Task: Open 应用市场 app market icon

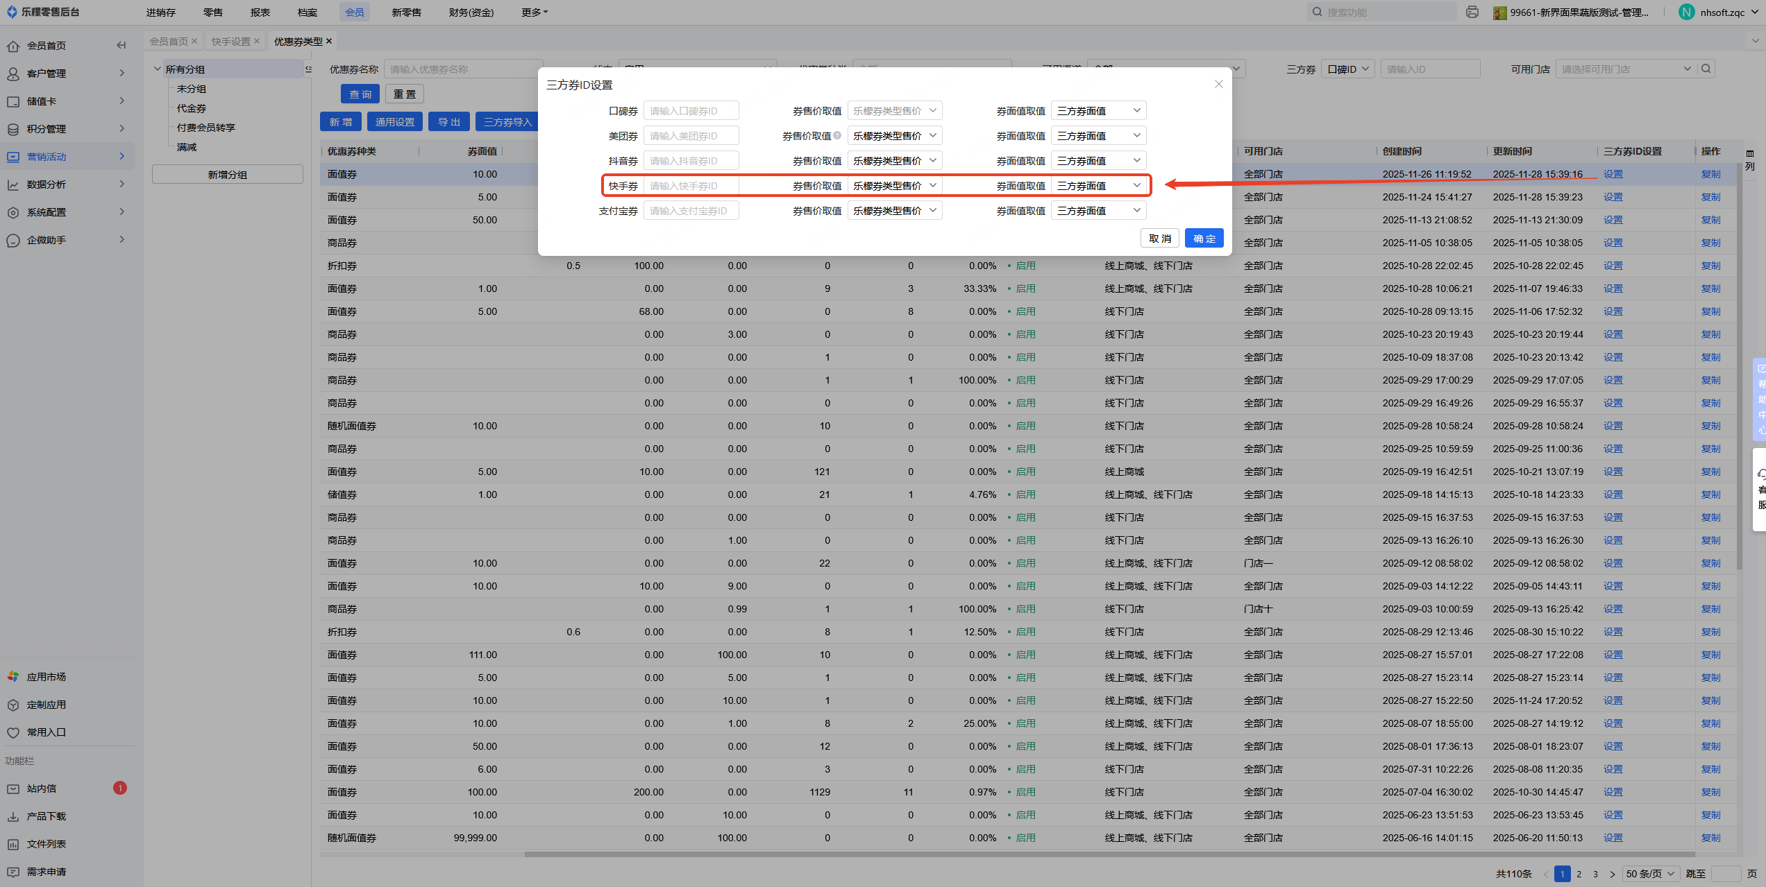Action: [13, 677]
